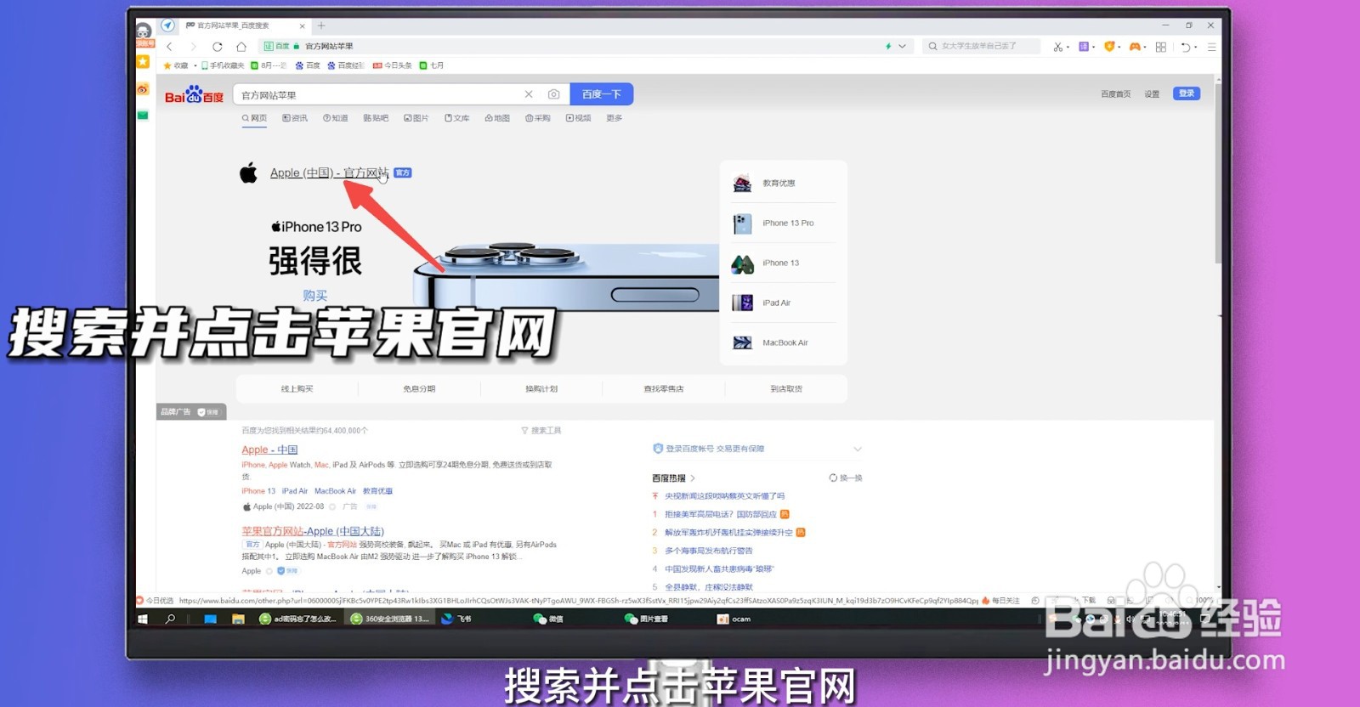This screenshot has height=707, width=1360.
Task: Reload the page with the refresh icon
Action: point(218,47)
